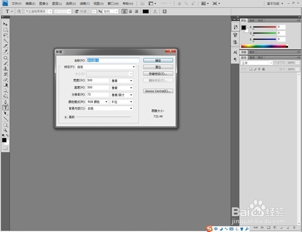The width and height of the screenshot is (302, 232).
Task: Select the Brush tool
Action: tap(5, 63)
